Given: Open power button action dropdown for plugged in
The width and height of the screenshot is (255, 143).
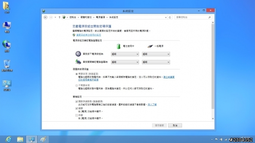Looking at the screenshot, I should tap(156, 54).
